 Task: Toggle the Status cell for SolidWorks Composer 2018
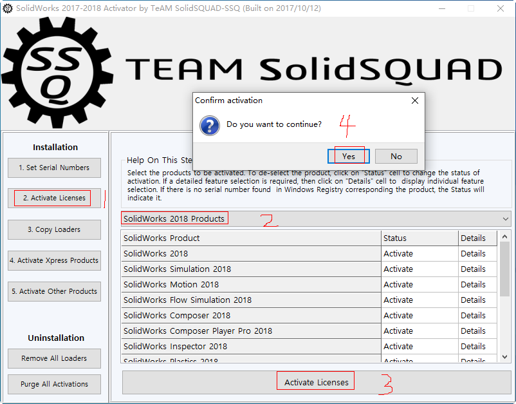419,316
